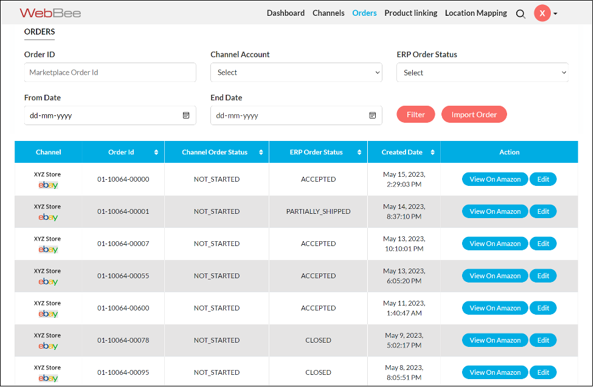
Task: Select date May 8, 2023, 8:05:51 PM
Action: click(404, 372)
